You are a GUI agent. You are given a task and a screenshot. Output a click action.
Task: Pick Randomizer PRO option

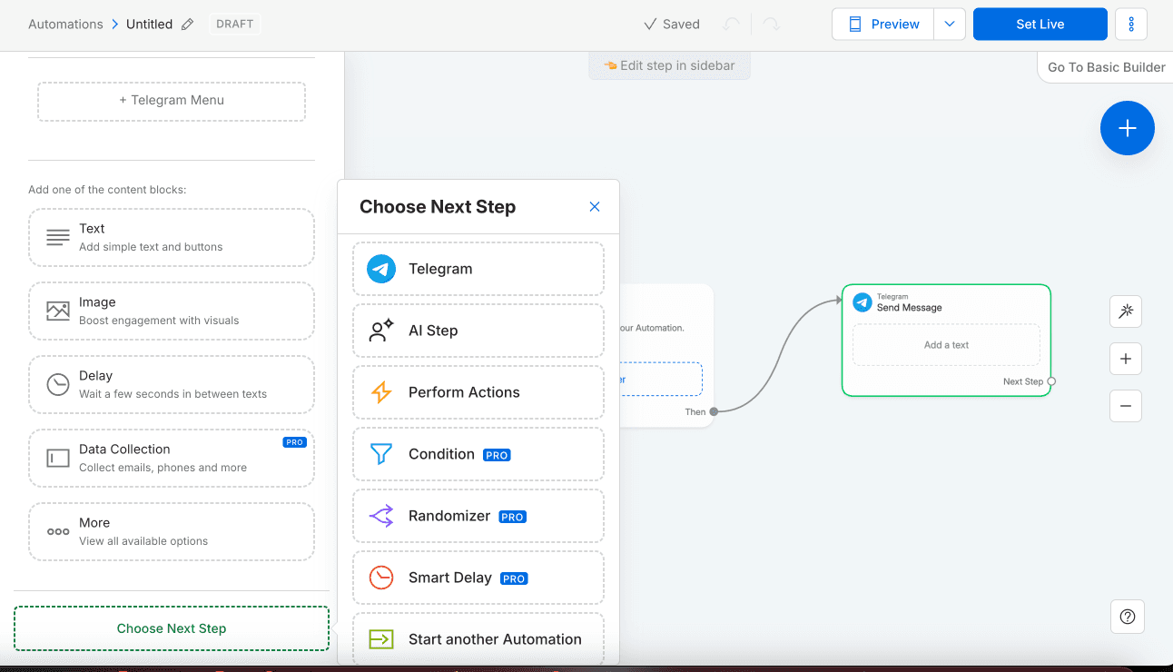coord(478,516)
